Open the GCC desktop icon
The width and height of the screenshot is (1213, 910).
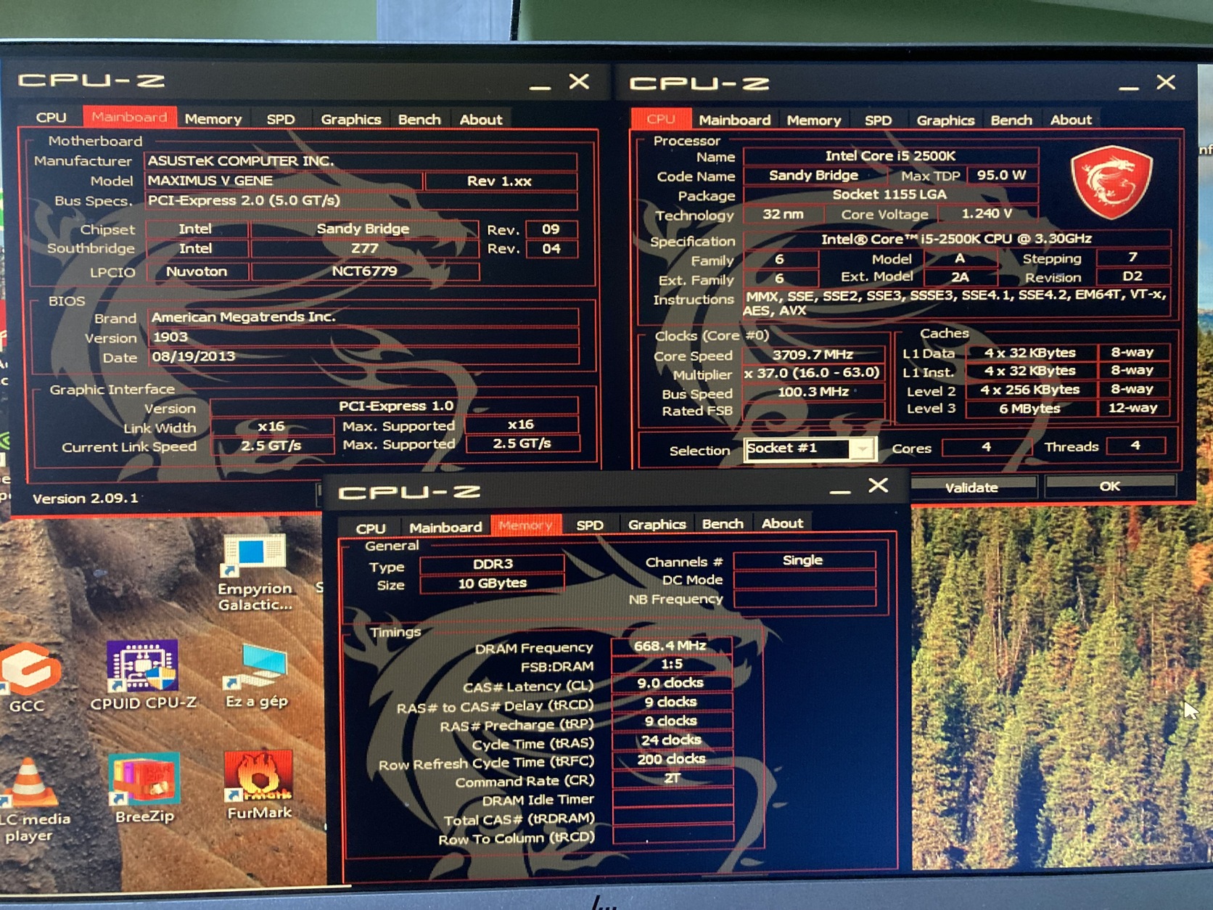pos(28,677)
